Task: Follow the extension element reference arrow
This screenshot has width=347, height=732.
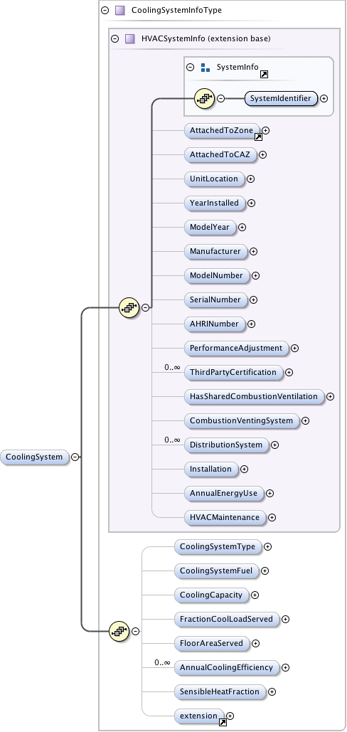Action: (x=223, y=723)
